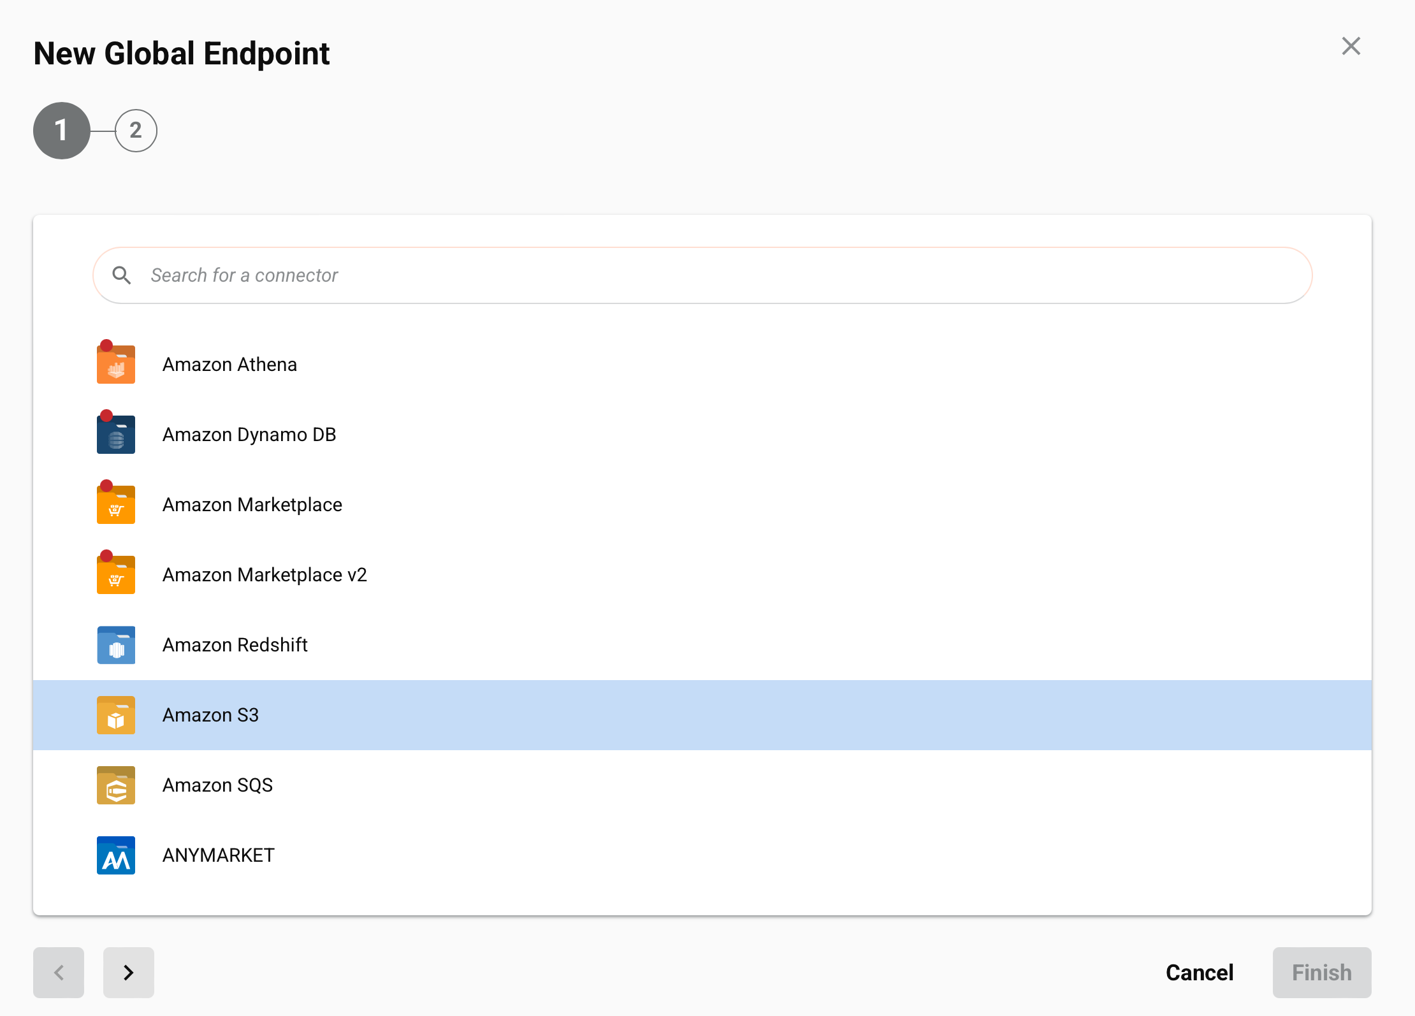Viewport: 1415px width, 1016px height.
Task: Select the Amazon SQS list entry
Action: point(217,785)
